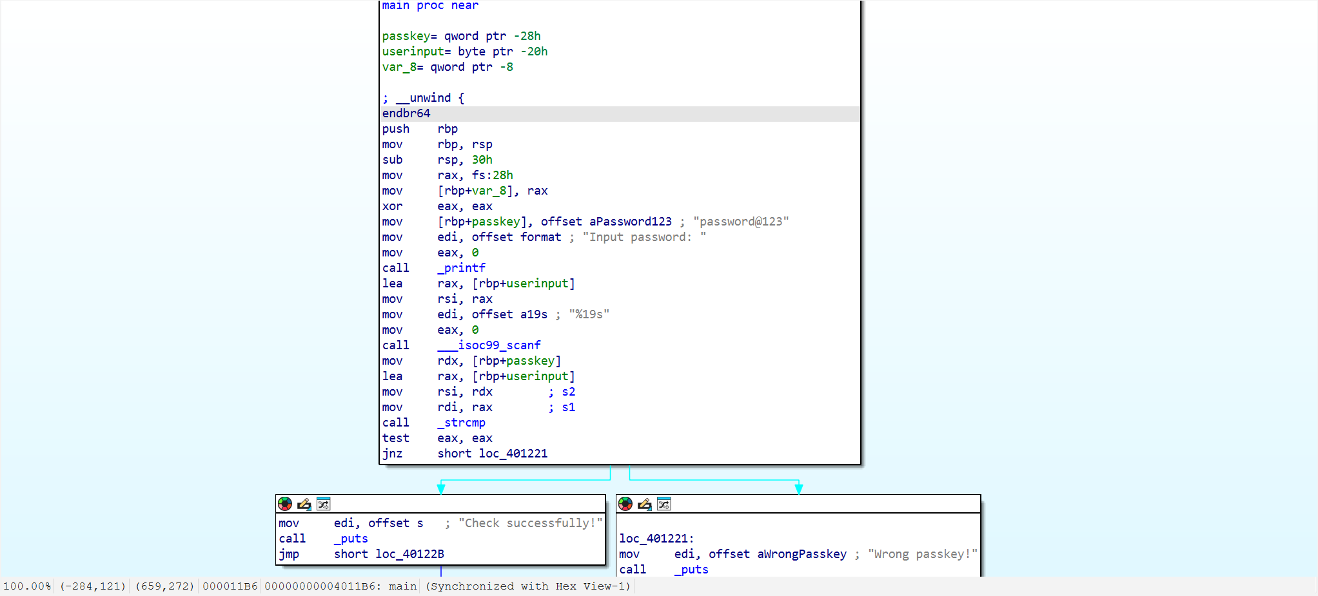Viewport: 1318px width, 596px height.
Task: Click the group nodes icon in the "Check successfully!" block
Action: [324, 504]
